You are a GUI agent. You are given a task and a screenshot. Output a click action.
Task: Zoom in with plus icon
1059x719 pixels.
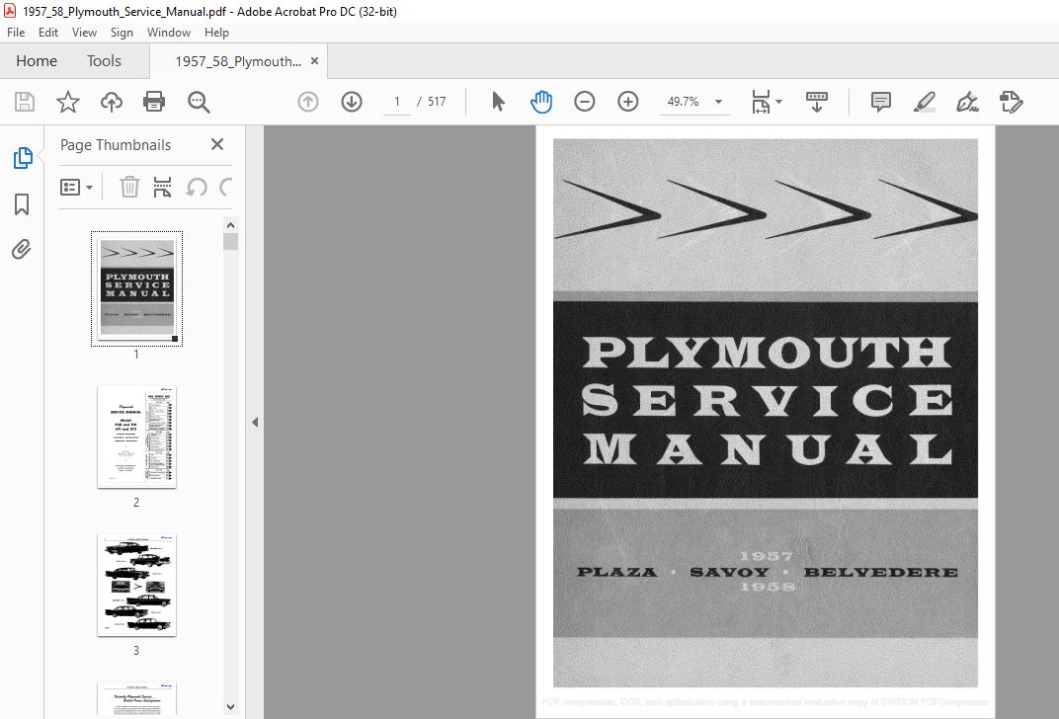[628, 102]
